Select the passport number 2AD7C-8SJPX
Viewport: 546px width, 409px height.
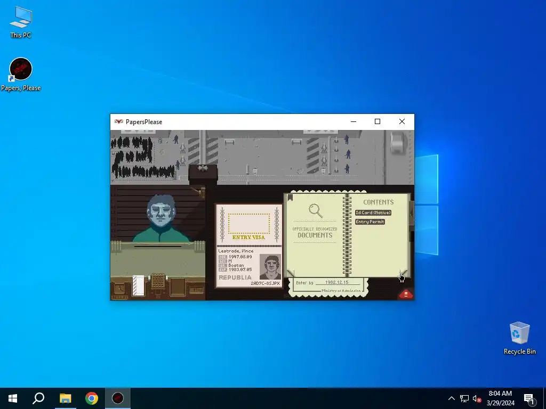pyautogui.click(x=265, y=283)
